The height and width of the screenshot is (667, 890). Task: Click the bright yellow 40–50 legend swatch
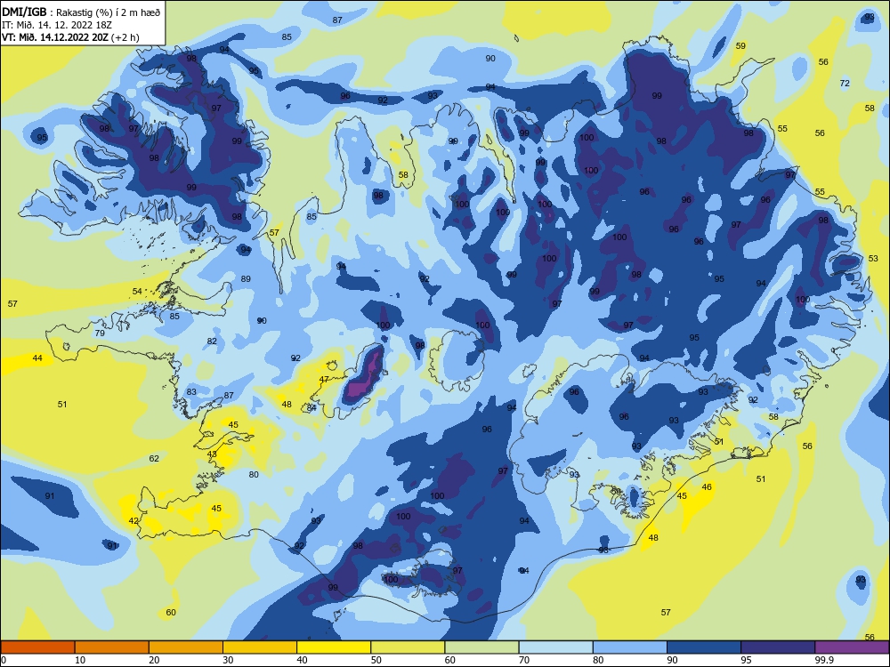[334, 647]
